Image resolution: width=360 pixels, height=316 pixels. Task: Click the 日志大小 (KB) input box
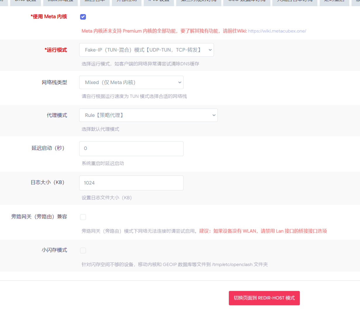pyautogui.click(x=131, y=183)
